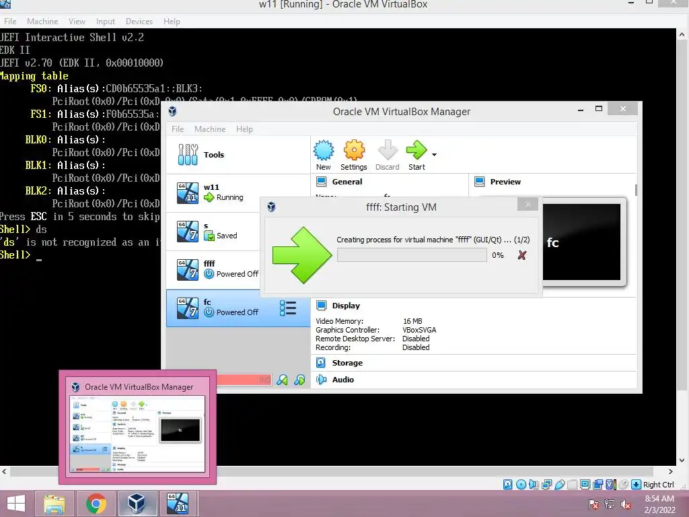Click search previous magnifier icon in Manager
Image resolution: width=689 pixels, height=517 pixels.
point(282,380)
